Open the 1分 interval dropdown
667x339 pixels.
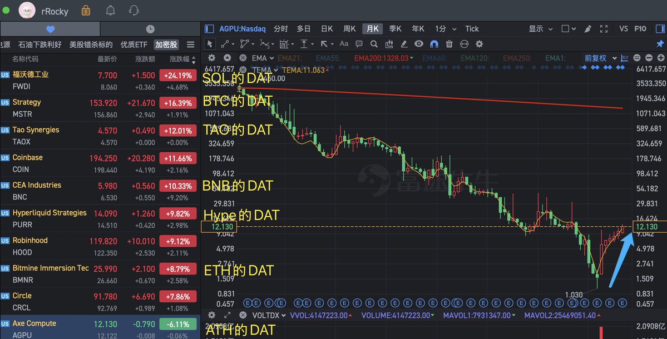(x=446, y=28)
